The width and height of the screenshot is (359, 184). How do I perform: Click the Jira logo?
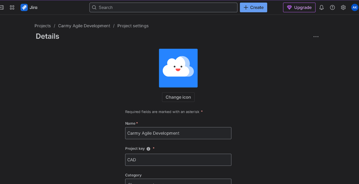[x=29, y=7]
